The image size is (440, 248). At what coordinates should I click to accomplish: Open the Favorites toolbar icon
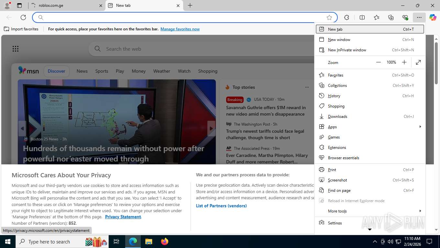click(x=377, y=17)
